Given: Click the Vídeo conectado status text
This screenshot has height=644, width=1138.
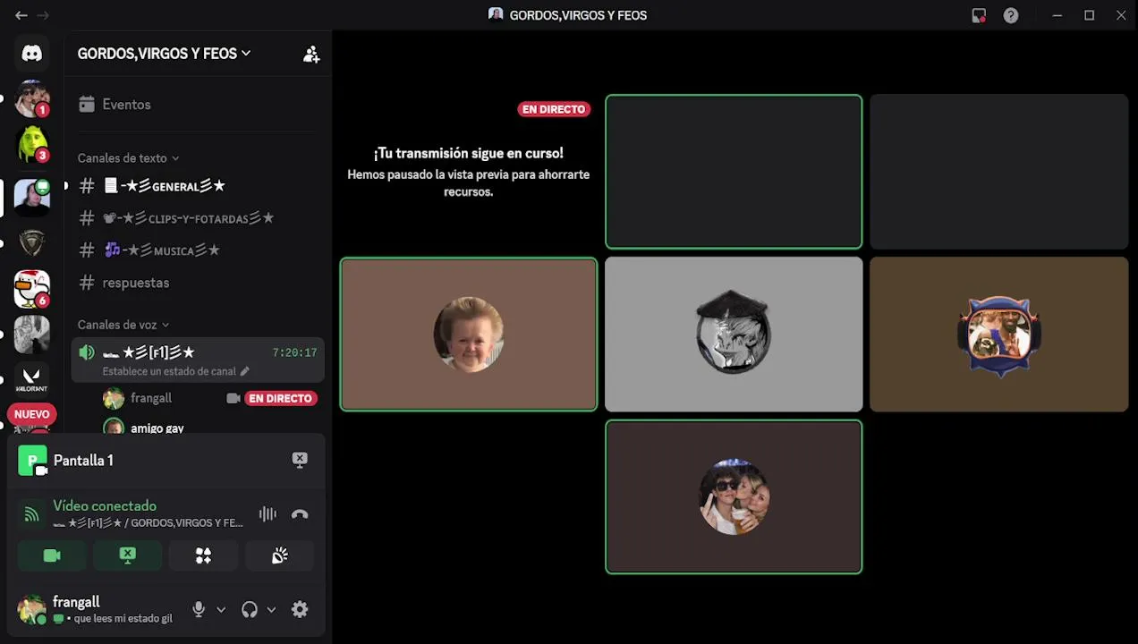Looking at the screenshot, I should pos(105,506).
